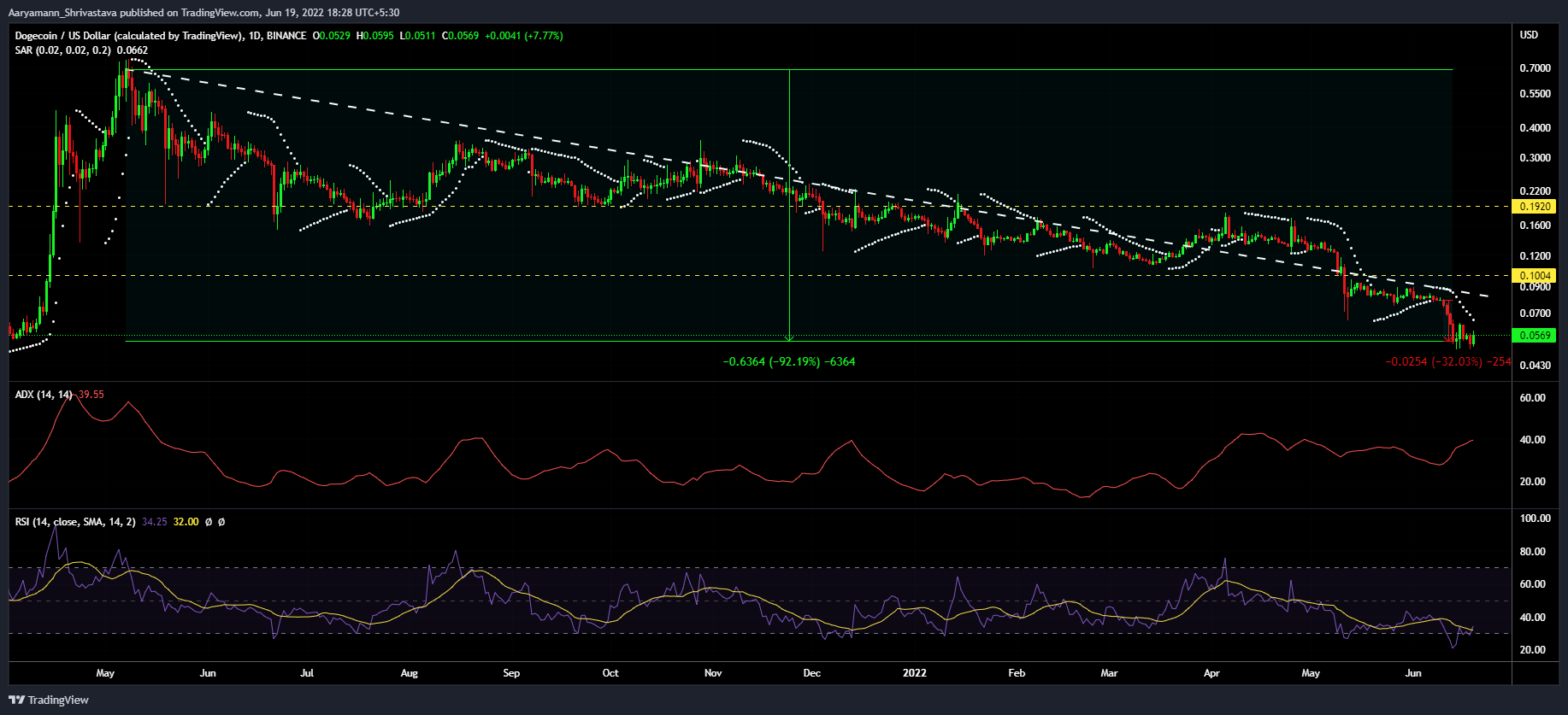Click the 0.4000 price axis value
This screenshot has width=1568, height=715.
[1536, 128]
